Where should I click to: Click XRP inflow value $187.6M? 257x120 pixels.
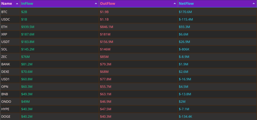[28, 34]
